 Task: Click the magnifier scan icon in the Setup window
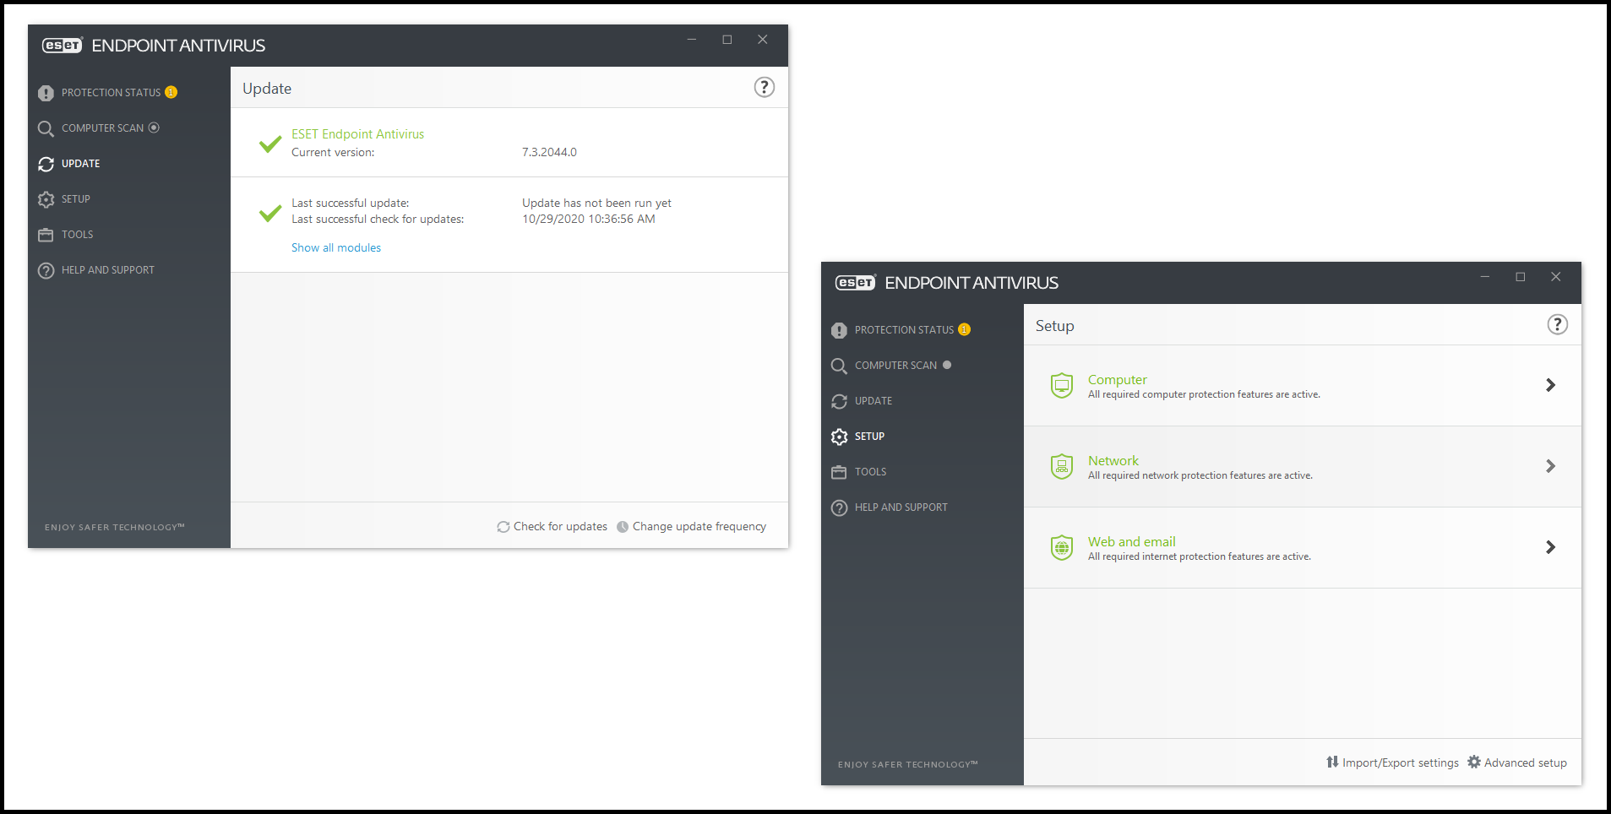tap(839, 366)
